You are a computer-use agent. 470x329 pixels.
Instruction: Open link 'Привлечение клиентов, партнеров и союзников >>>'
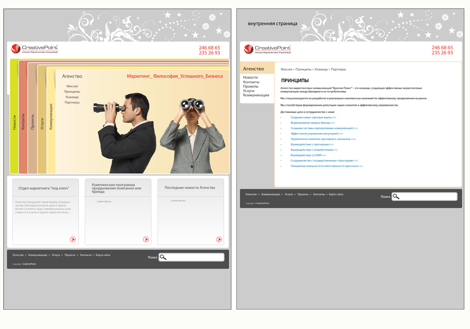point(323,139)
